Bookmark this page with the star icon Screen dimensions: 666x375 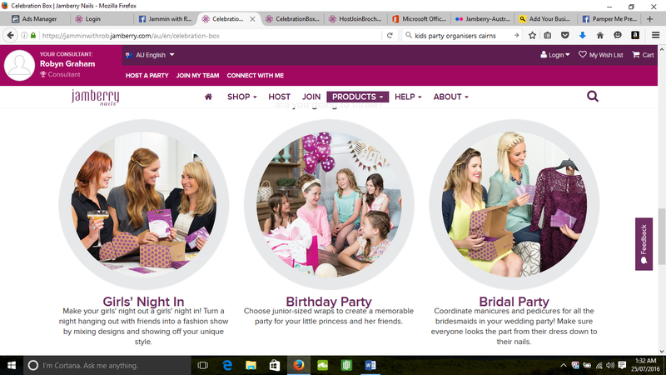pos(532,35)
